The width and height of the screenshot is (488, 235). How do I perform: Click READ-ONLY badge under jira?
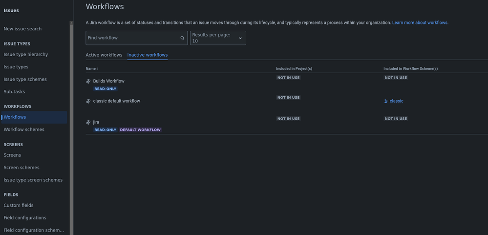(105, 130)
